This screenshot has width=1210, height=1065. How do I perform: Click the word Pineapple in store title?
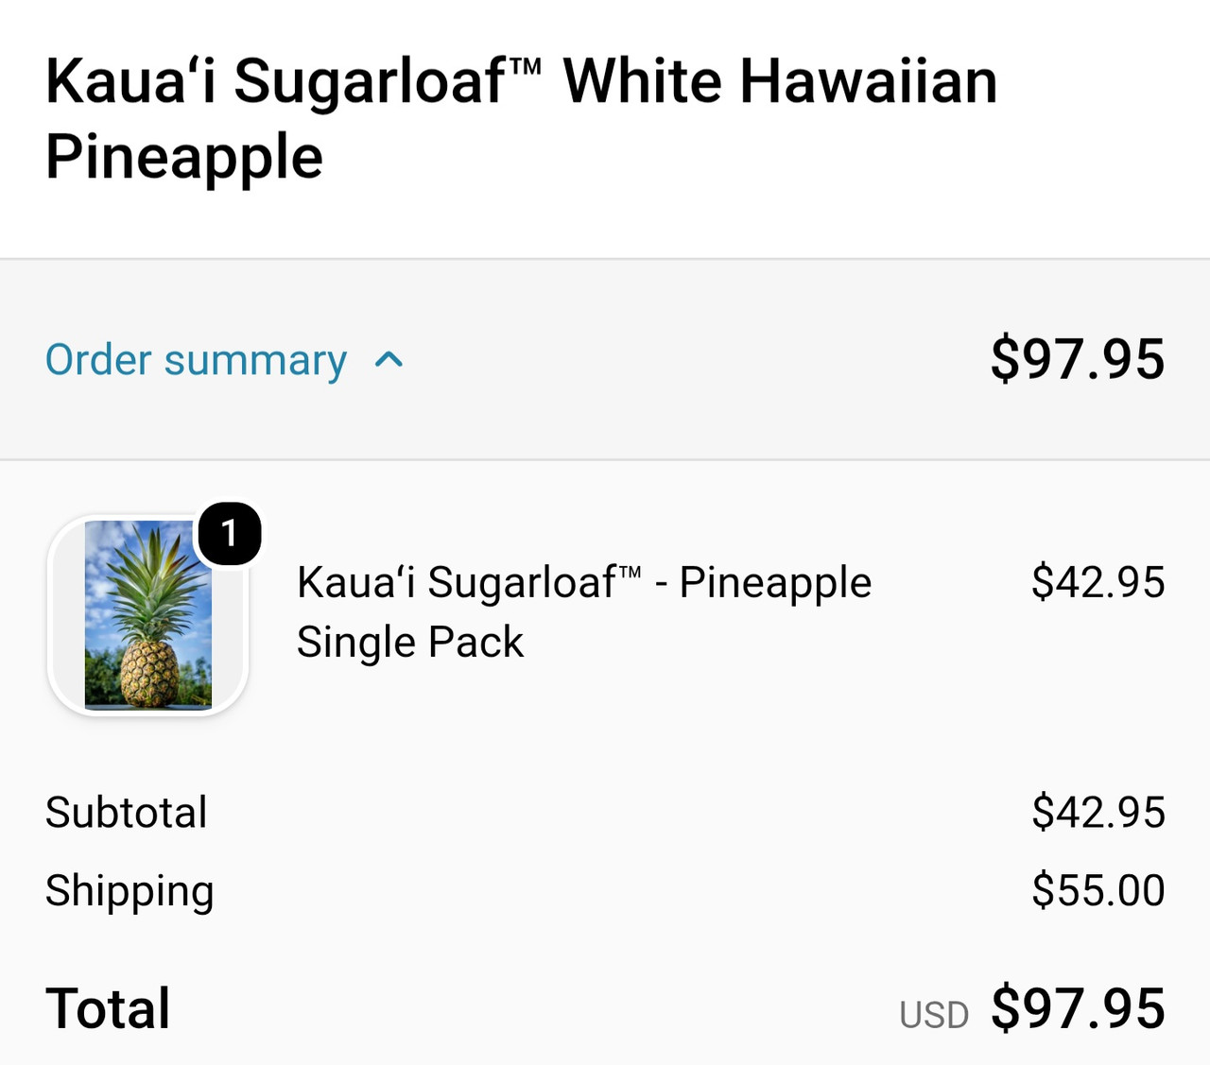184,157
